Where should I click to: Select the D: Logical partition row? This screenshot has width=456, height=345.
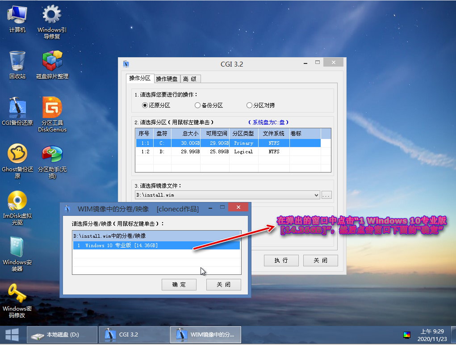pyautogui.click(x=228, y=151)
